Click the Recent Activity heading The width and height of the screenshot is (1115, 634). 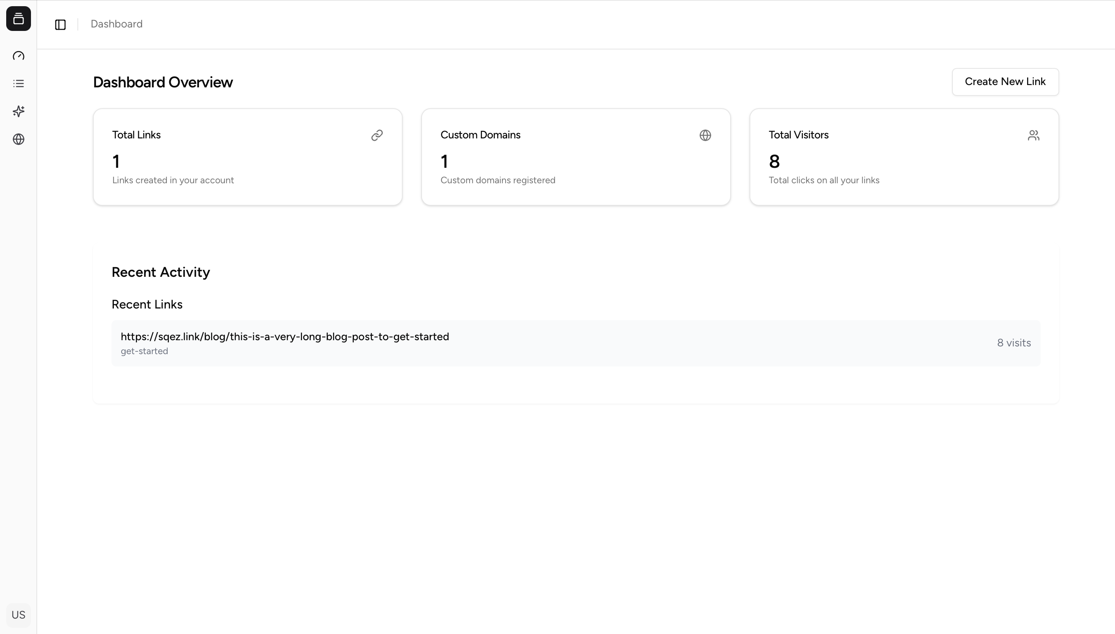pos(161,272)
